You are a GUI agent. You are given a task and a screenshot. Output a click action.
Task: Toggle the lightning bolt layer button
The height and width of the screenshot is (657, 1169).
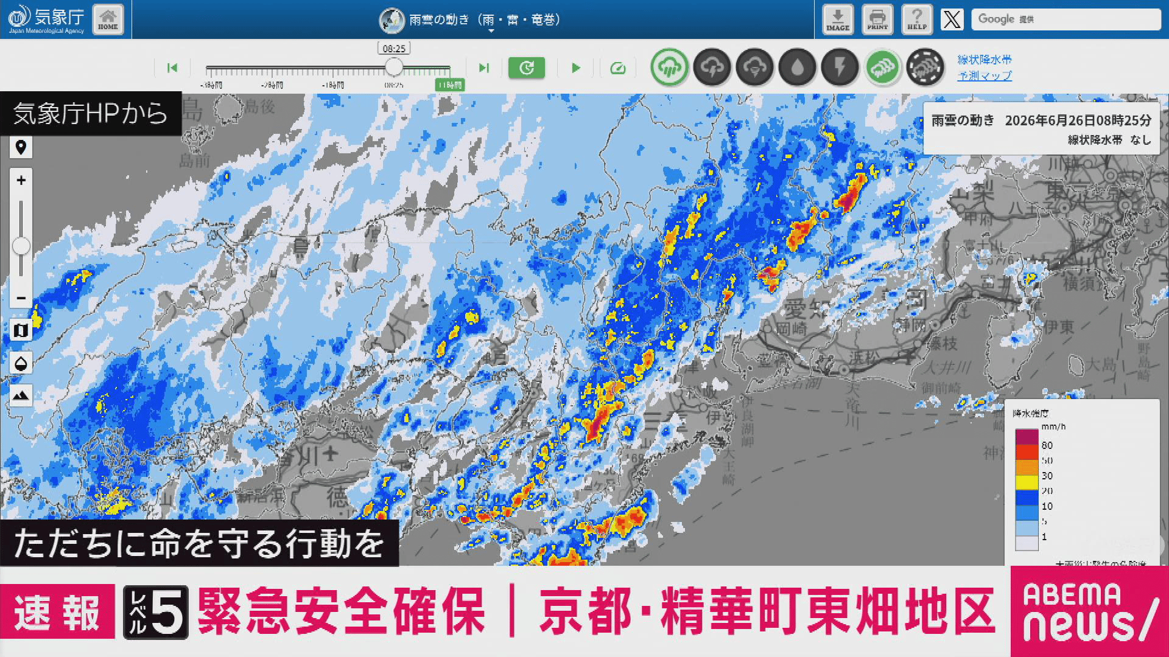[x=840, y=67]
